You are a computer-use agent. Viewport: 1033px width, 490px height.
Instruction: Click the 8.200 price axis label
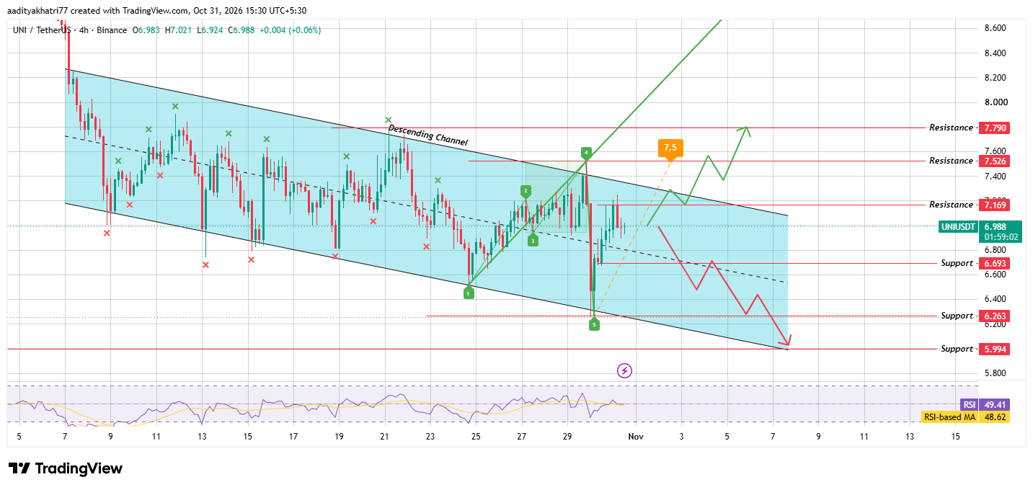[996, 78]
